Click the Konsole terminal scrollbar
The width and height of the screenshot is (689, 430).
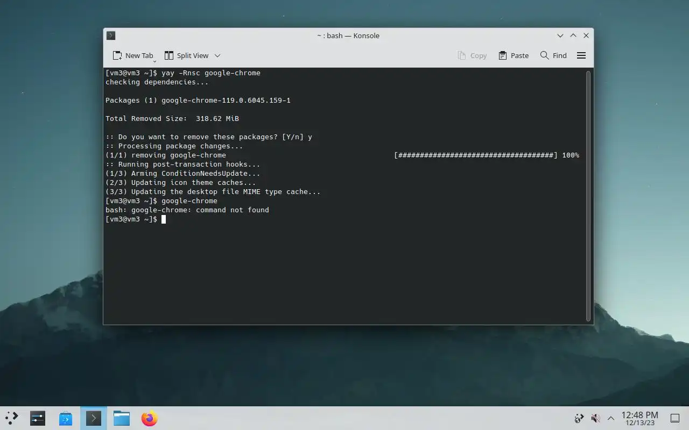[588, 196]
